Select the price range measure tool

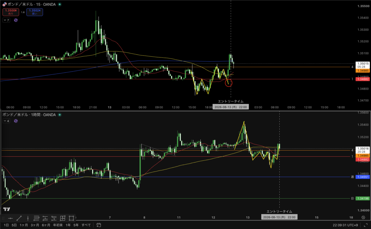63,218
